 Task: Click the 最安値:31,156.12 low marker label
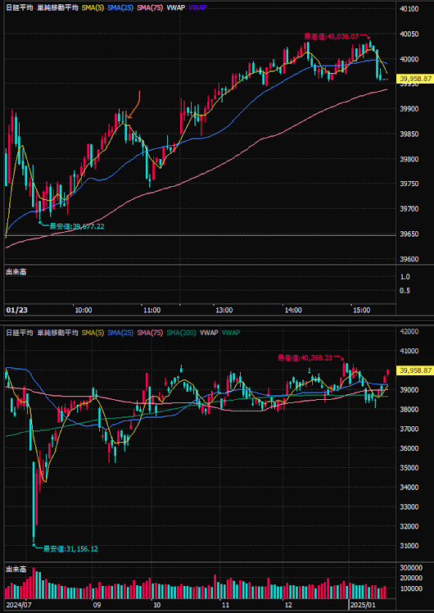click(x=70, y=549)
